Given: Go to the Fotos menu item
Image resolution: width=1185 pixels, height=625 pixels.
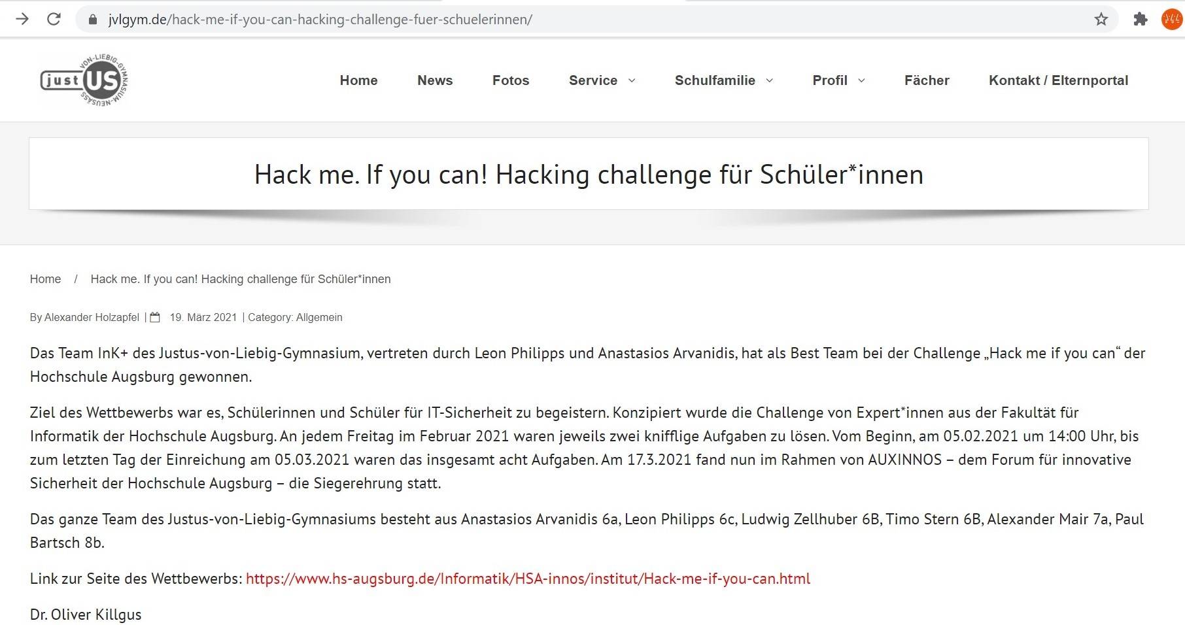Looking at the screenshot, I should [x=511, y=80].
